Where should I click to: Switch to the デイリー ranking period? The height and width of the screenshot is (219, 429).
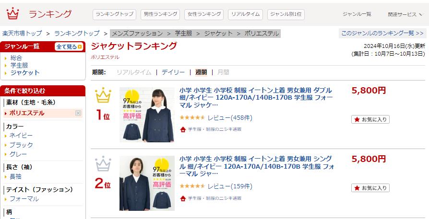pyautogui.click(x=173, y=72)
